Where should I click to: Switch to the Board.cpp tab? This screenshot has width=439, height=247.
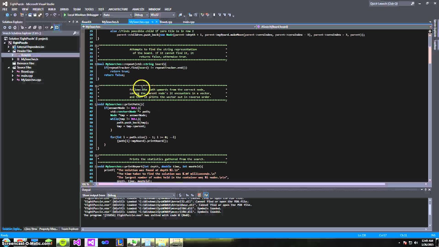(x=166, y=22)
